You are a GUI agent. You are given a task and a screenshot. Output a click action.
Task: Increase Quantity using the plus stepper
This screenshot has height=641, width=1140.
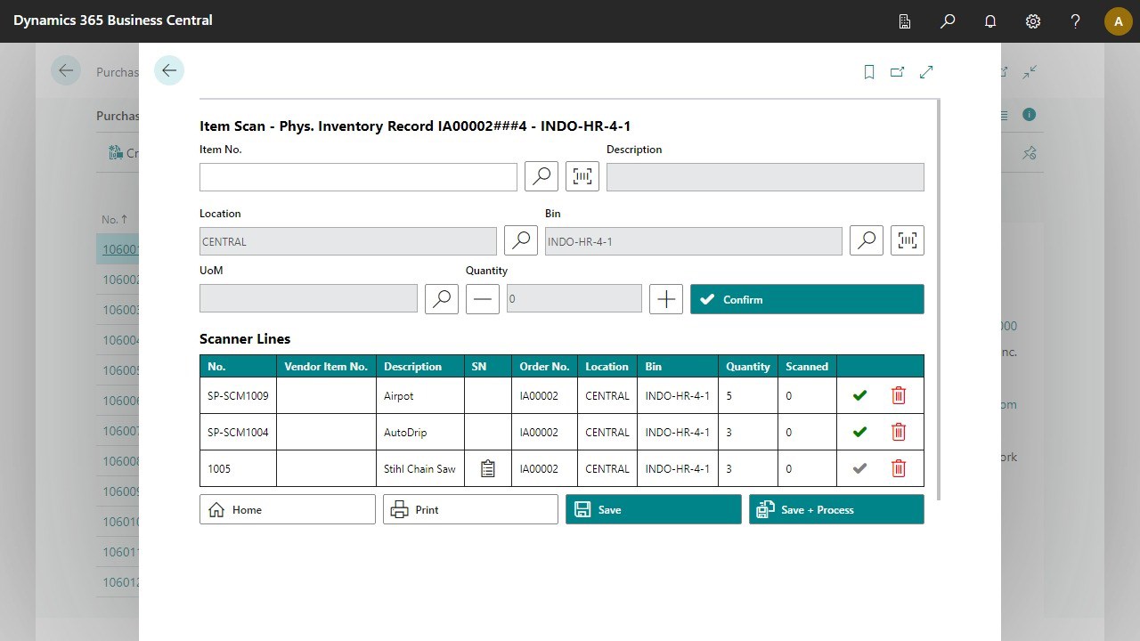pyautogui.click(x=665, y=298)
